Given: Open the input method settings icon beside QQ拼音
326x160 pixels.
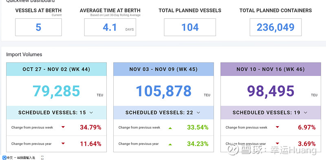Looking at the screenshot, I should click(x=42, y=158).
